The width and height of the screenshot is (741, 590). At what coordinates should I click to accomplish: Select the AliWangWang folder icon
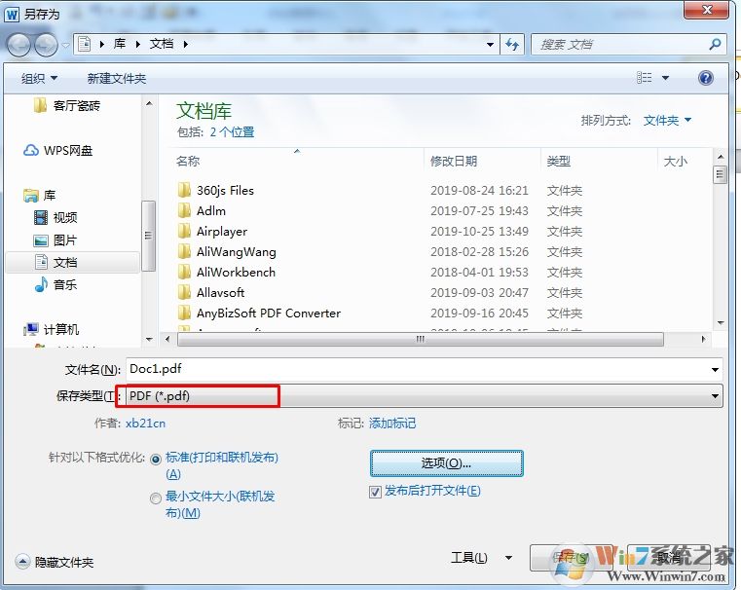(184, 251)
